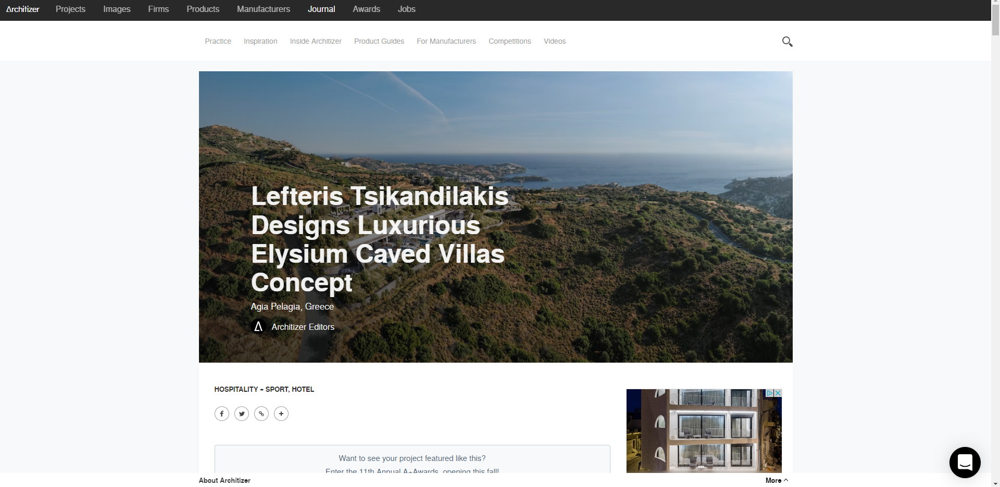This screenshot has height=487, width=1000.
Task: Close the sidebar advertisement
Action: pos(777,393)
